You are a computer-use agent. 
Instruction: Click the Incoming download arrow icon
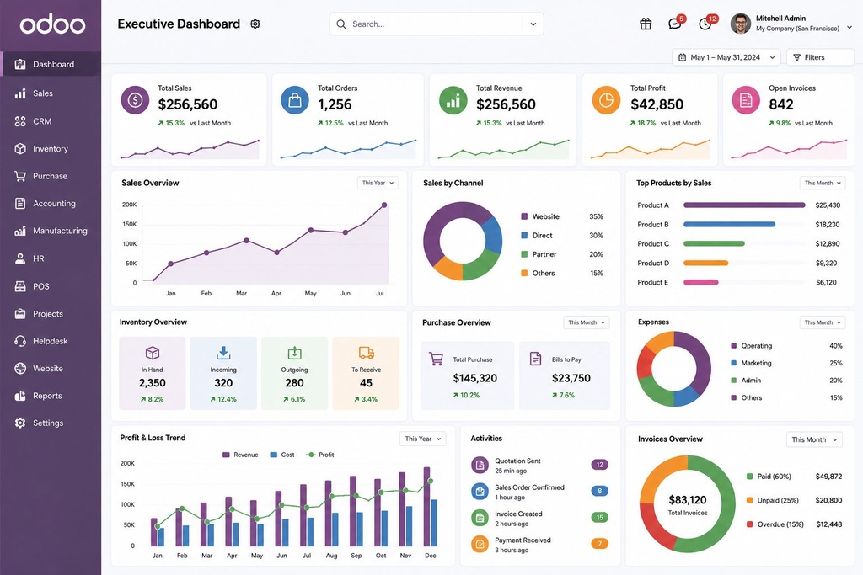(223, 353)
